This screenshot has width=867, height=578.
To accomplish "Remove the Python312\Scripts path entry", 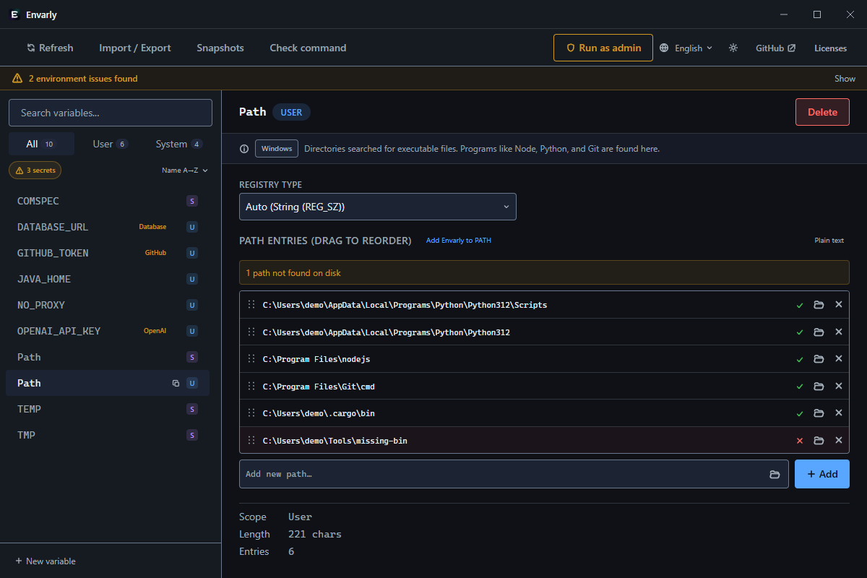I will coord(839,305).
